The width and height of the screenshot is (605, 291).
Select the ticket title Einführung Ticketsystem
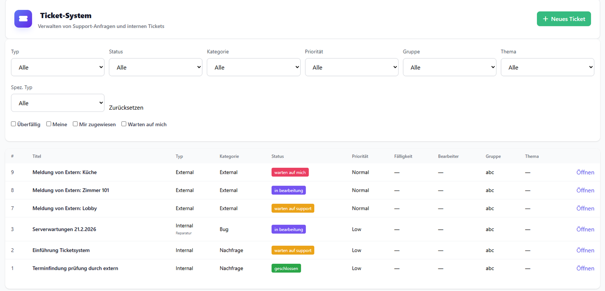(61, 250)
